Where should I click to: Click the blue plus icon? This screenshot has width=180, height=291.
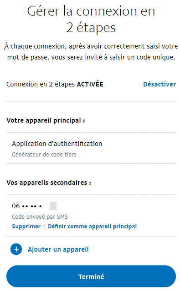tap(16, 249)
